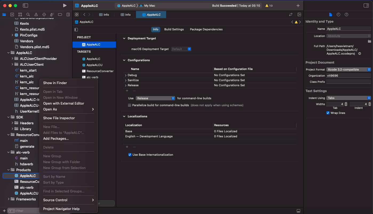Click the Run play button in toolbar
Image resolution: width=373 pixels, height=214 pixels.
(65, 5)
